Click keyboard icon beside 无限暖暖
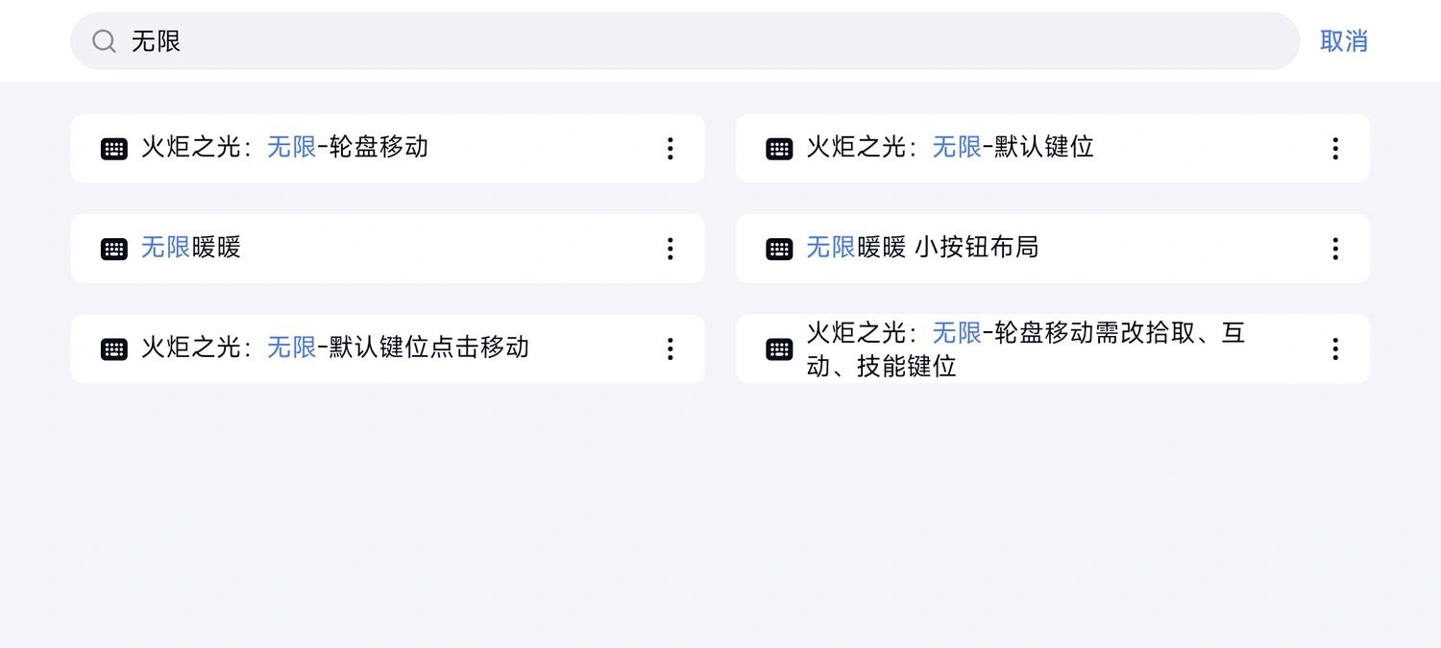 pyautogui.click(x=114, y=249)
